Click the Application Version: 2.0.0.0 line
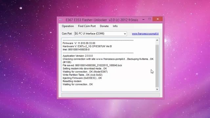The image size is (210, 118). (x=78, y=56)
